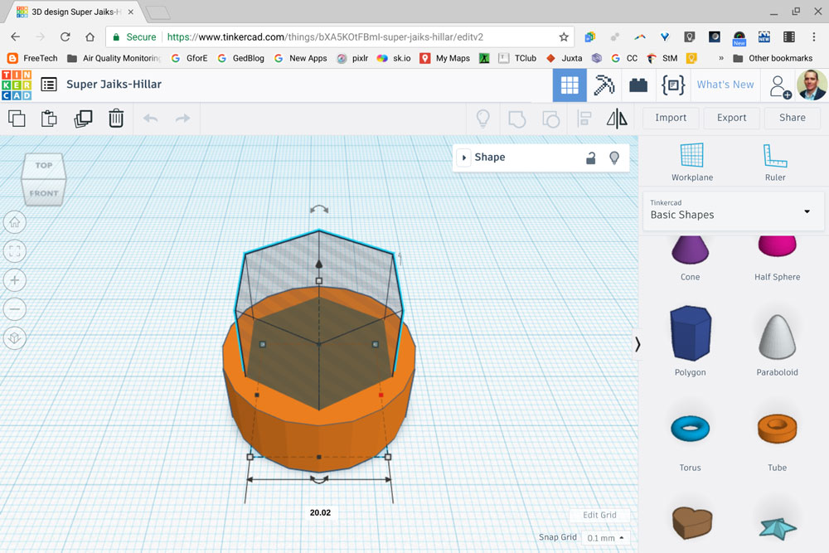Click the Export button
829x553 pixels.
tap(731, 118)
